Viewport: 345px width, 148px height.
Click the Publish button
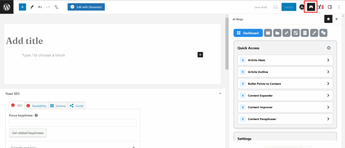pyautogui.click(x=289, y=7)
